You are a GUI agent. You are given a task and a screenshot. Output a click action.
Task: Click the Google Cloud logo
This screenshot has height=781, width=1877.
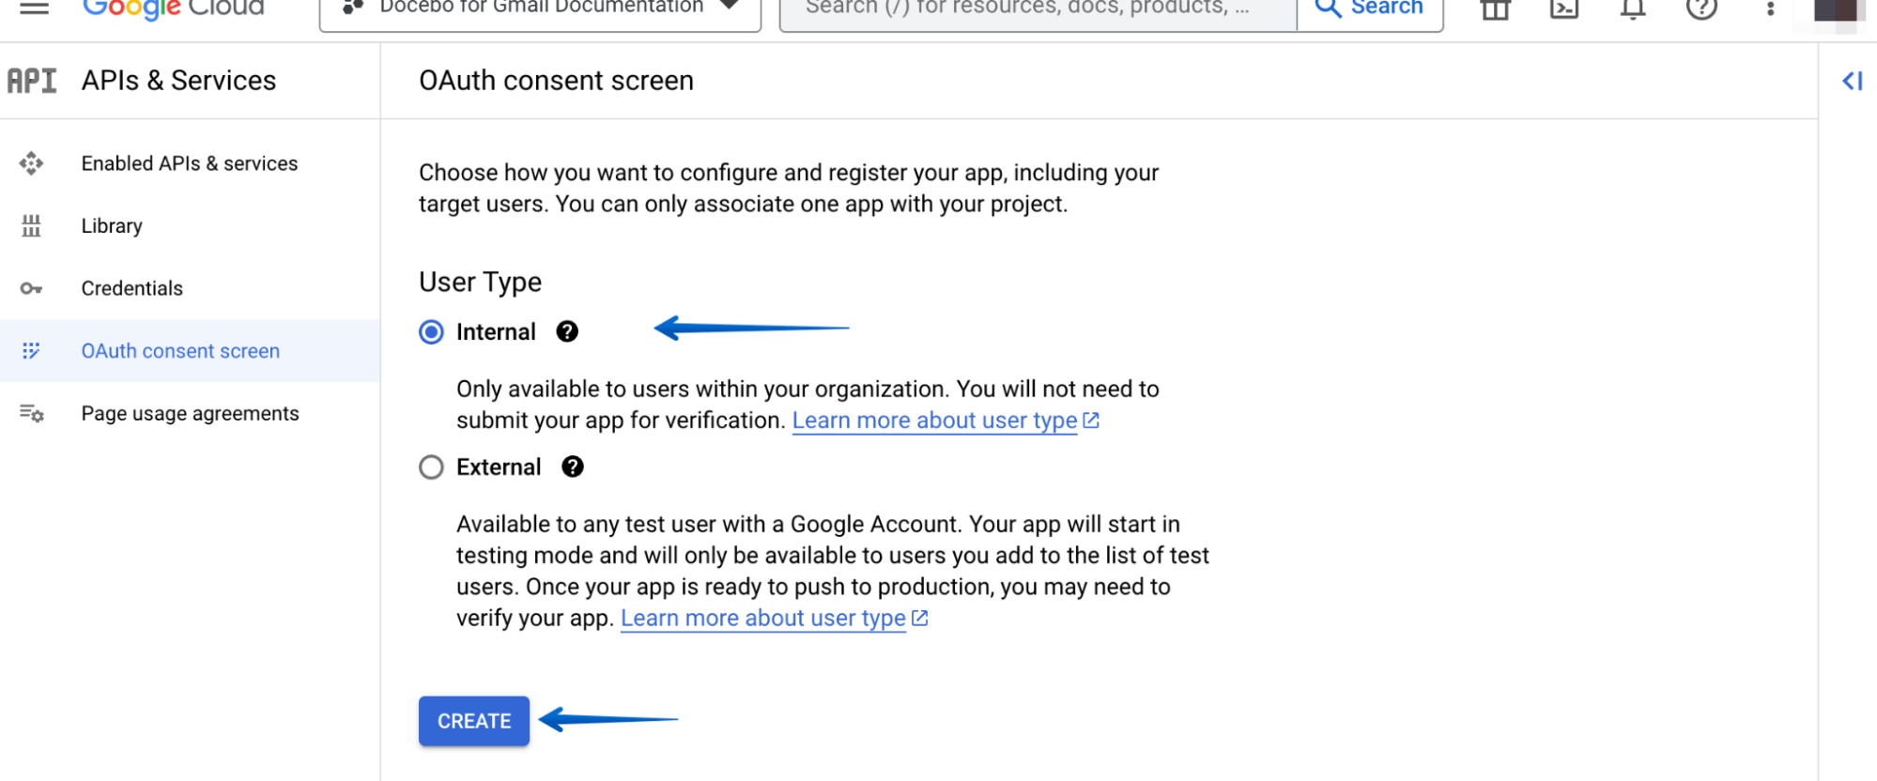pyautogui.click(x=174, y=8)
